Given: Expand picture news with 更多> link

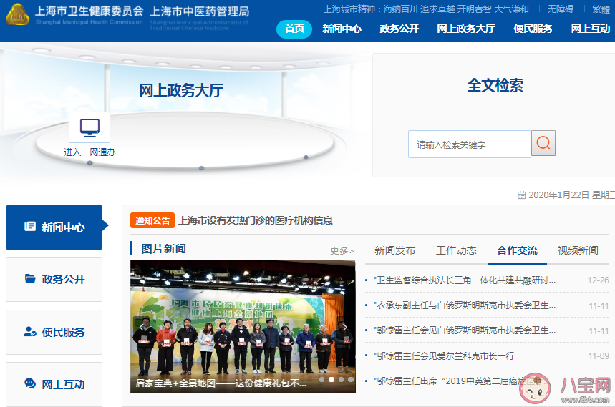Looking at the screenshot, I should 342,250.
